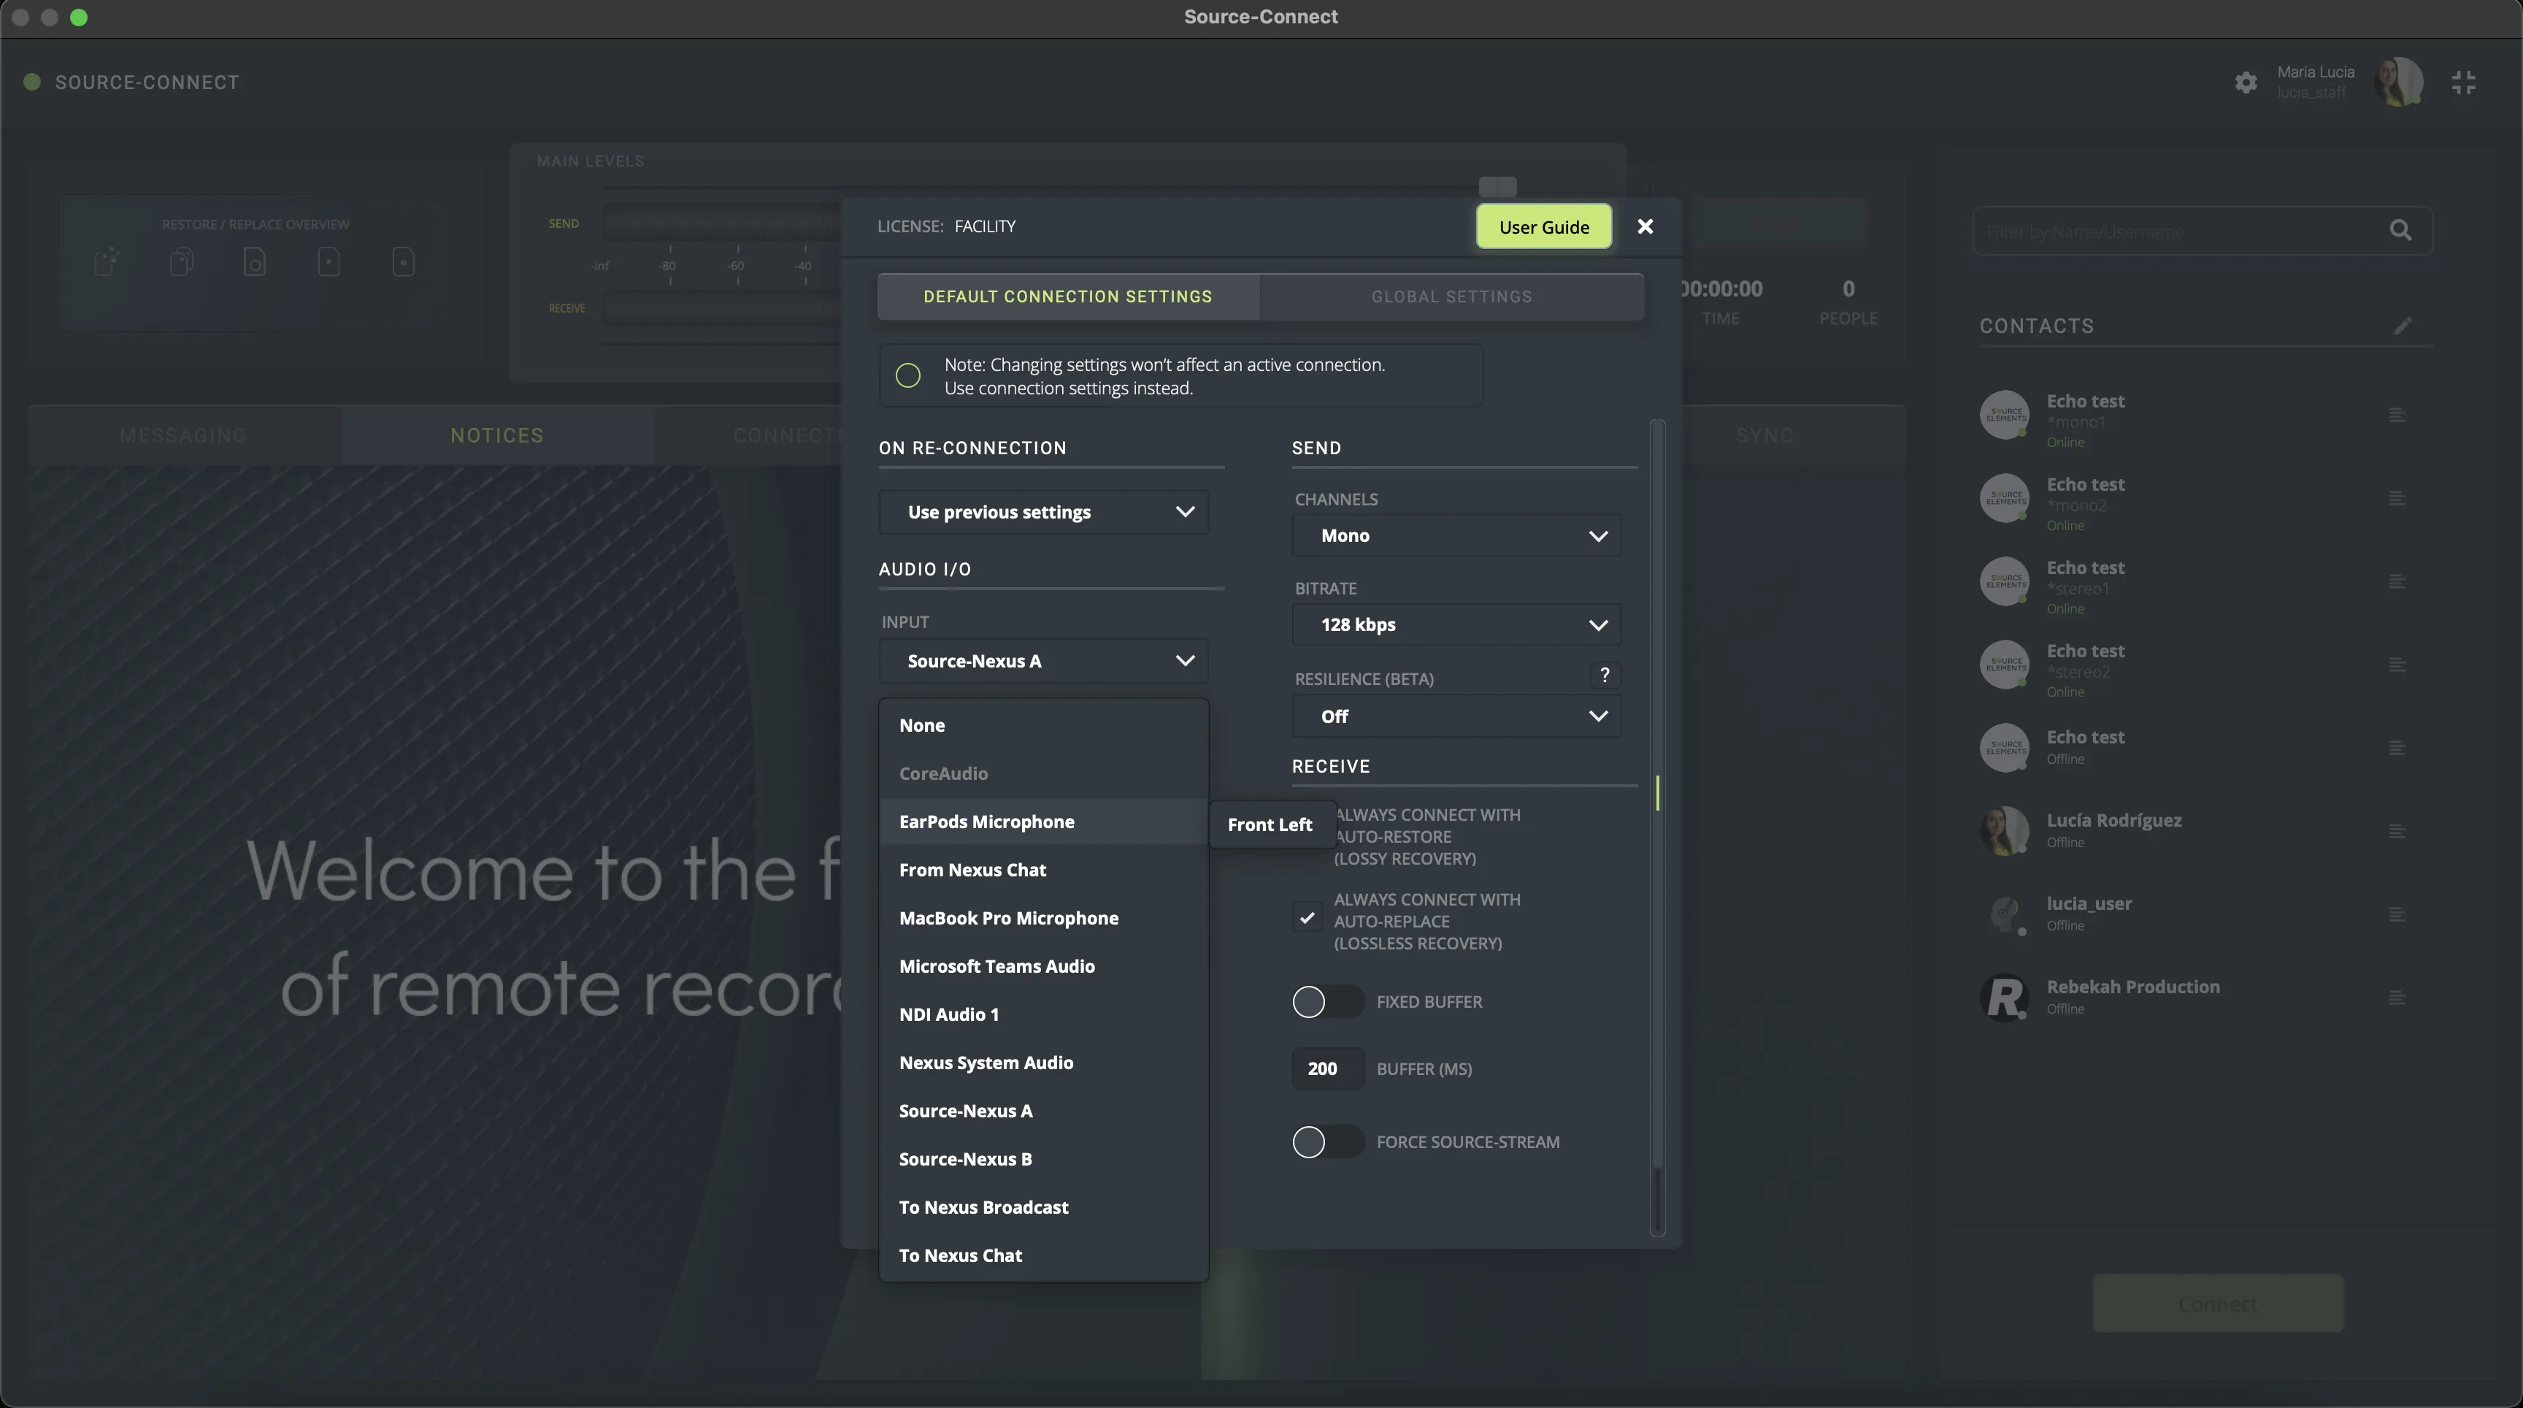Open the Messaging tab in main window
The image size is (2523, 1408).
tap(184, 436)
